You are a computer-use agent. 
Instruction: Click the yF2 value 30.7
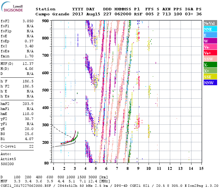click(29, 119)
